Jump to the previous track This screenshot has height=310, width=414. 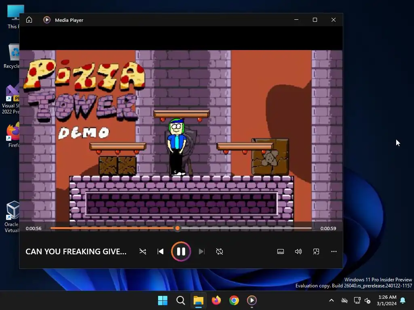point(161,251)
